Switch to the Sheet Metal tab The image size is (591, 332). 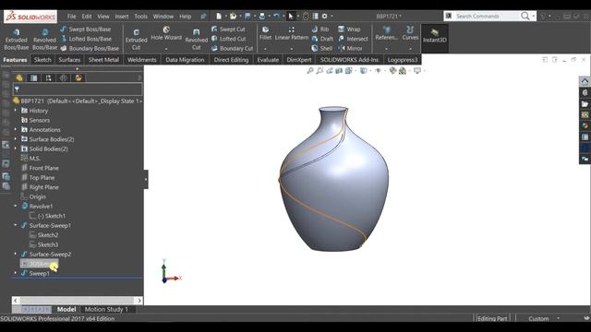pos(103,59)
